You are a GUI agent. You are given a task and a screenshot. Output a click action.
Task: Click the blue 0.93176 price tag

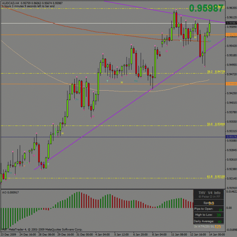coord(231,137)
